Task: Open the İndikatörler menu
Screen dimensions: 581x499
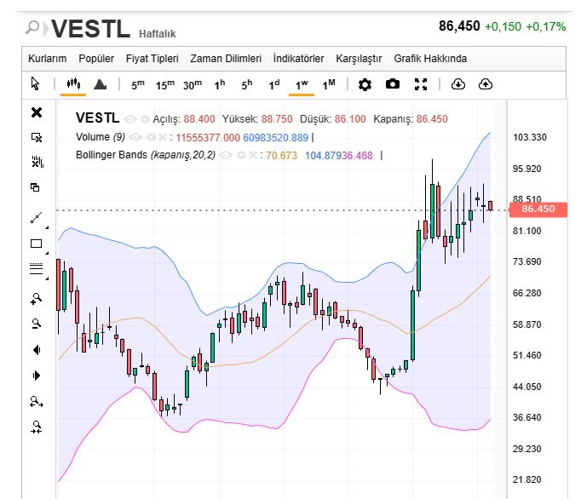Action: [299, 59]
